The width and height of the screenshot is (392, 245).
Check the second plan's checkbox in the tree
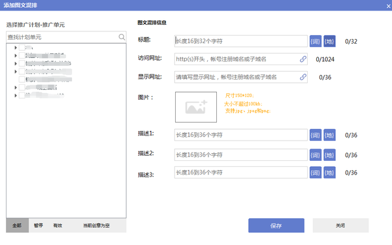(22, 55)
